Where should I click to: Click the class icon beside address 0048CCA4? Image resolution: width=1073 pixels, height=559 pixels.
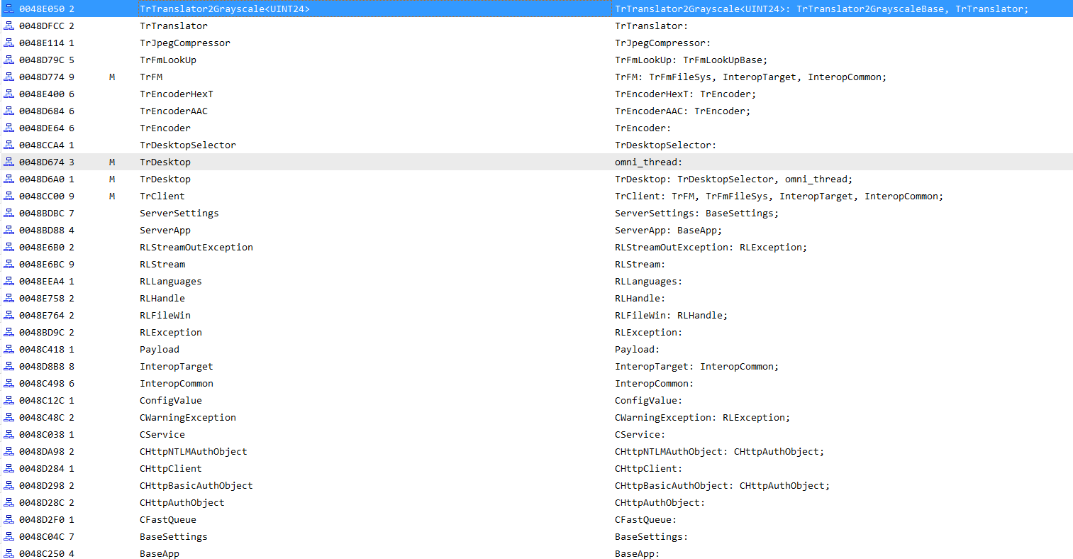pos(9,145)
